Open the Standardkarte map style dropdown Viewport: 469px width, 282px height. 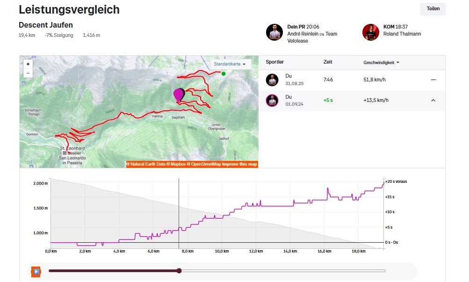pyautogui.click(x=230, y=64)
